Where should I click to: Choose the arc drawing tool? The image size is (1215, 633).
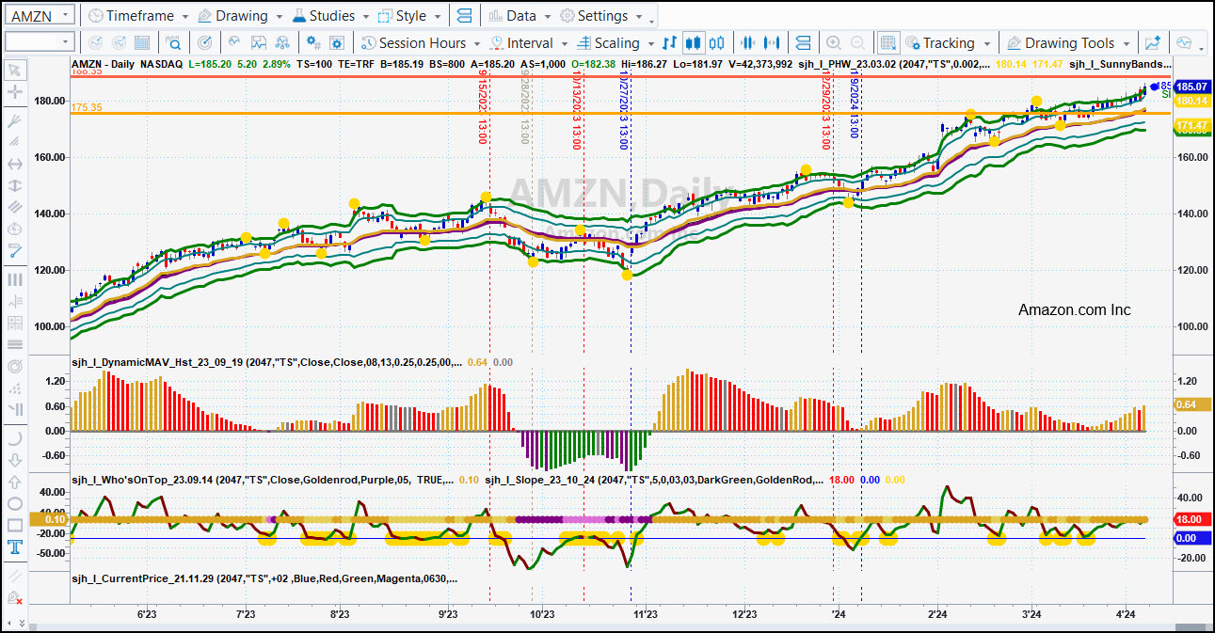pyautogui.click(x=14, y=438)
